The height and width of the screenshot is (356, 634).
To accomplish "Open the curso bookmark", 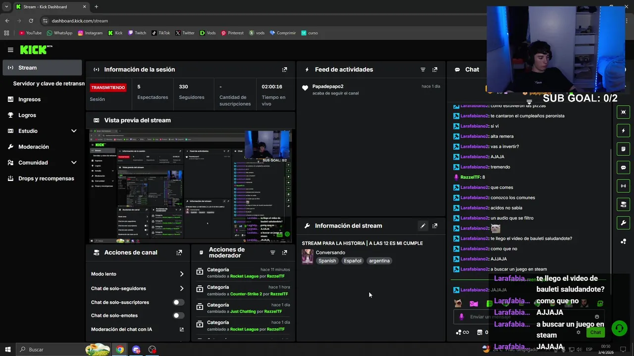I will point(309,33).
